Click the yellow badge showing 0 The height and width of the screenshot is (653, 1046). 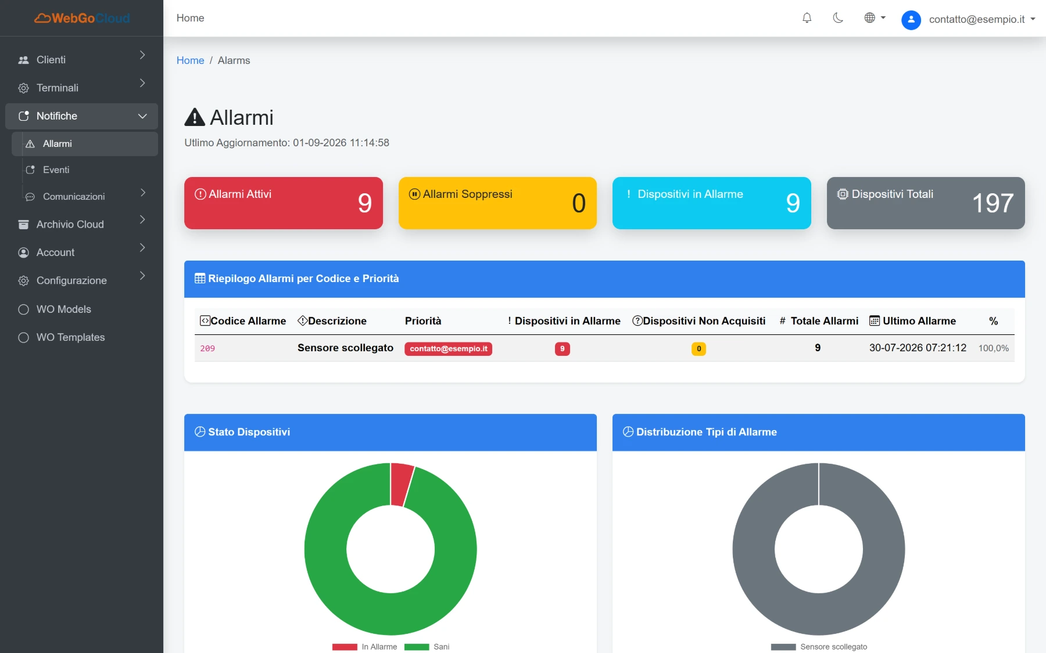[698, 349]
